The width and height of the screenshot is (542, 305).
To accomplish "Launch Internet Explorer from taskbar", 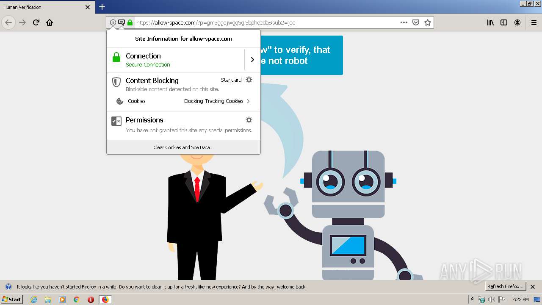I will click(x=33, y=299).
